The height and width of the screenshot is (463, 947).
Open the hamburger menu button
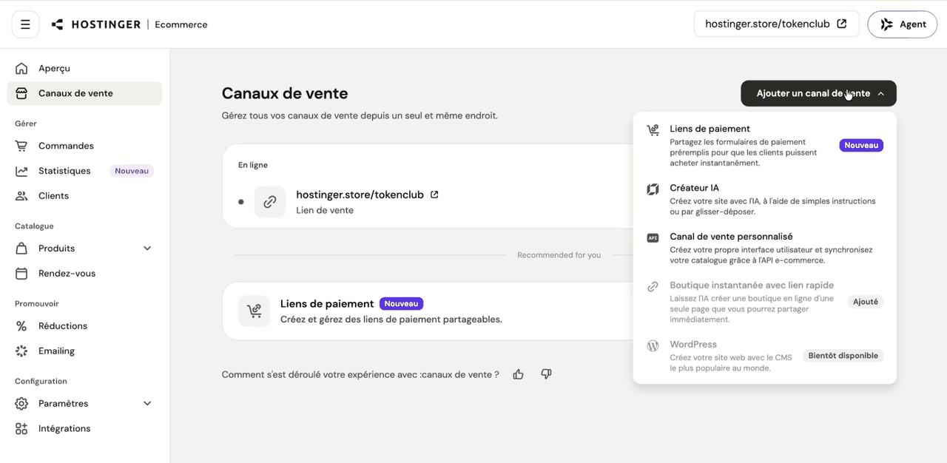[x=25, y=24]
